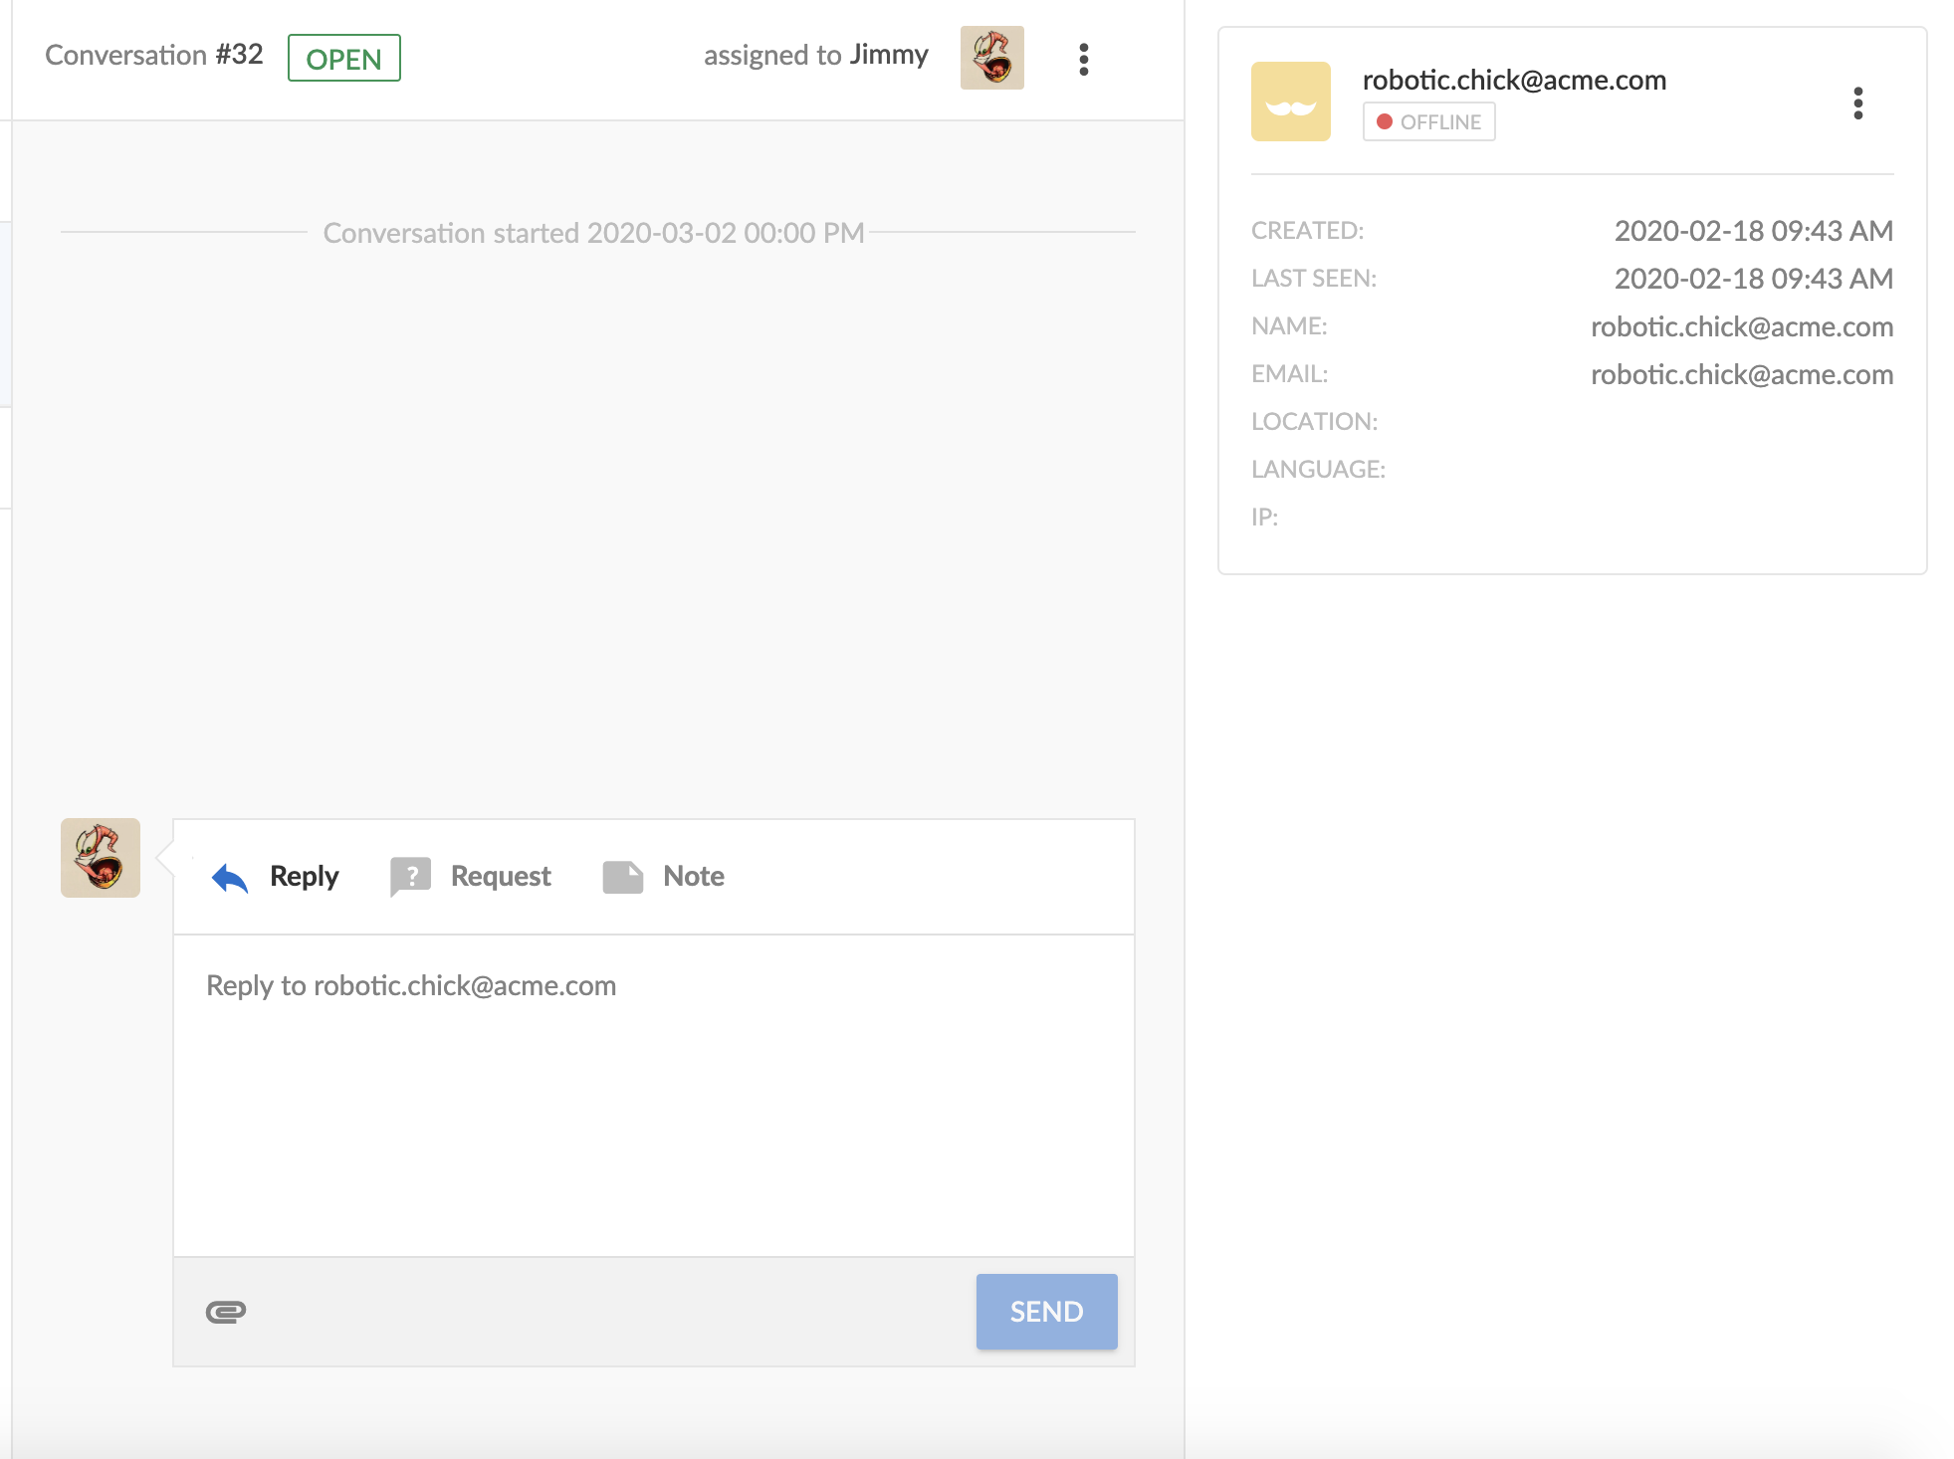
Task: Click the OPEN status badge
Action: coord(343,59)
